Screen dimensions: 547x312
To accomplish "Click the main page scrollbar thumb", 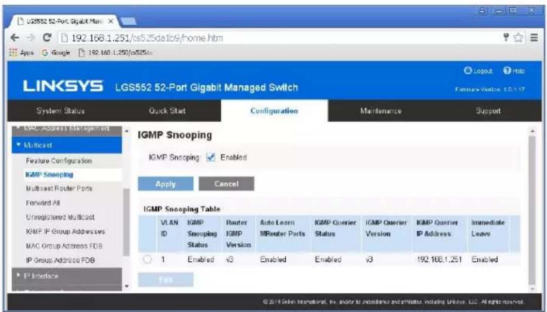I will (532, 210).
